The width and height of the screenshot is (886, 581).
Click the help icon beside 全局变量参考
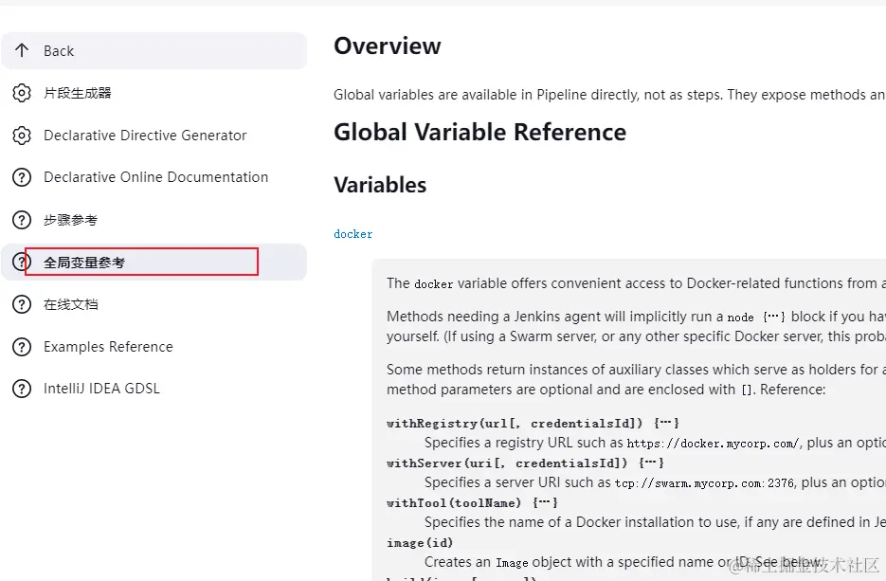(x=20, y=263)
